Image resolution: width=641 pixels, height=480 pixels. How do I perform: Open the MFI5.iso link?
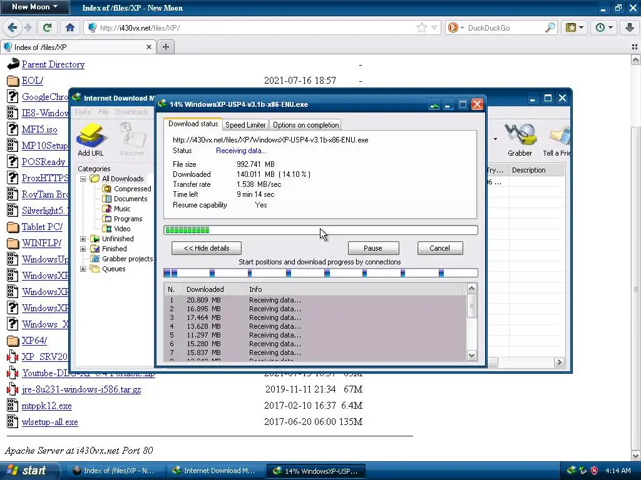point(39,129)
